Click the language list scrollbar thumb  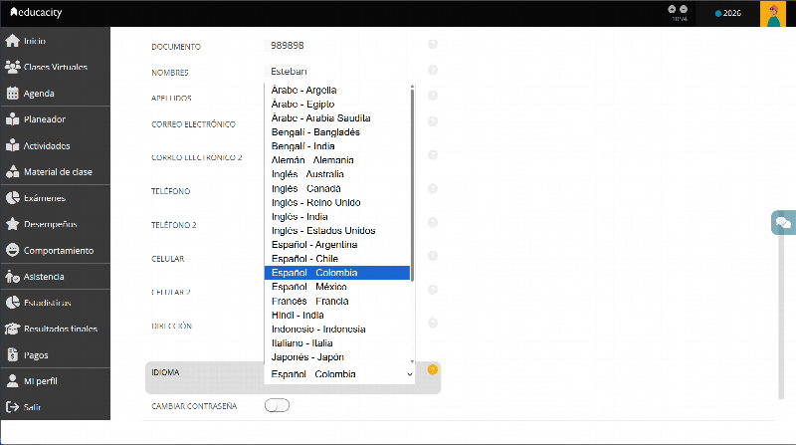(412, 185)
